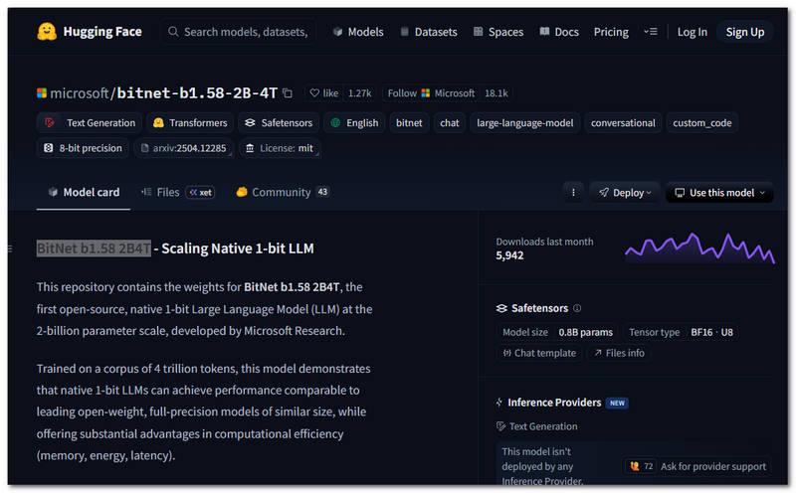The height and width of the screenshot is (493, 796).
Task: Expand the Use this model dropdown
Action: coord(718,193)
